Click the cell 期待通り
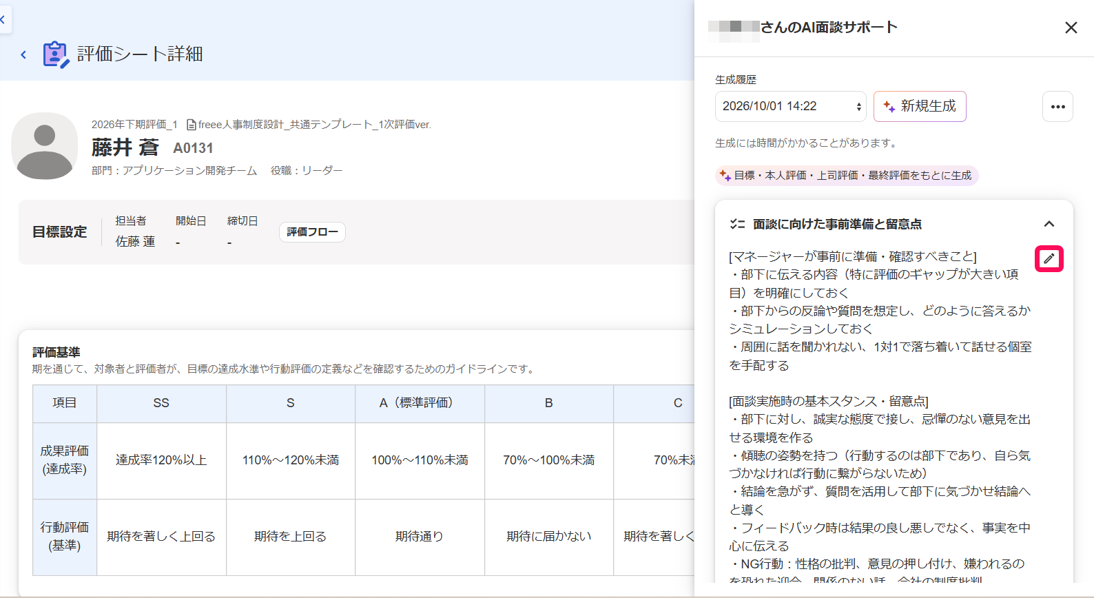This screenshot has height=598, width=1094. coord(420,537)
